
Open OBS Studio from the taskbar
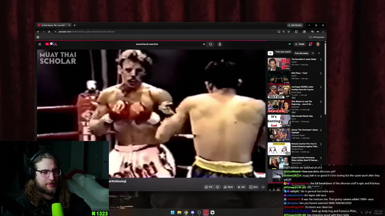[x=199, y=212]
